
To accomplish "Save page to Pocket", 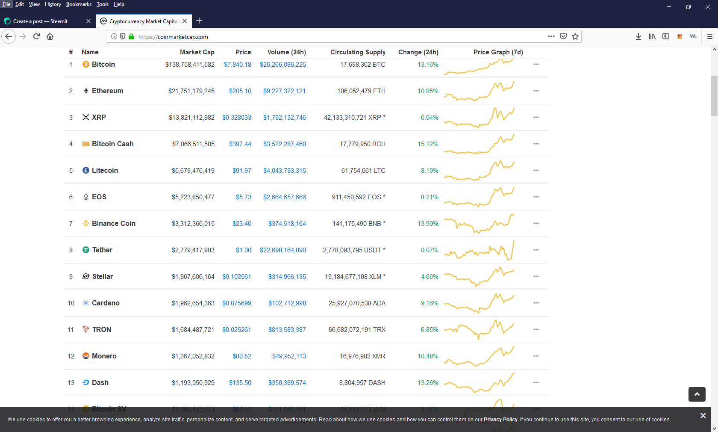I will 563,36.
